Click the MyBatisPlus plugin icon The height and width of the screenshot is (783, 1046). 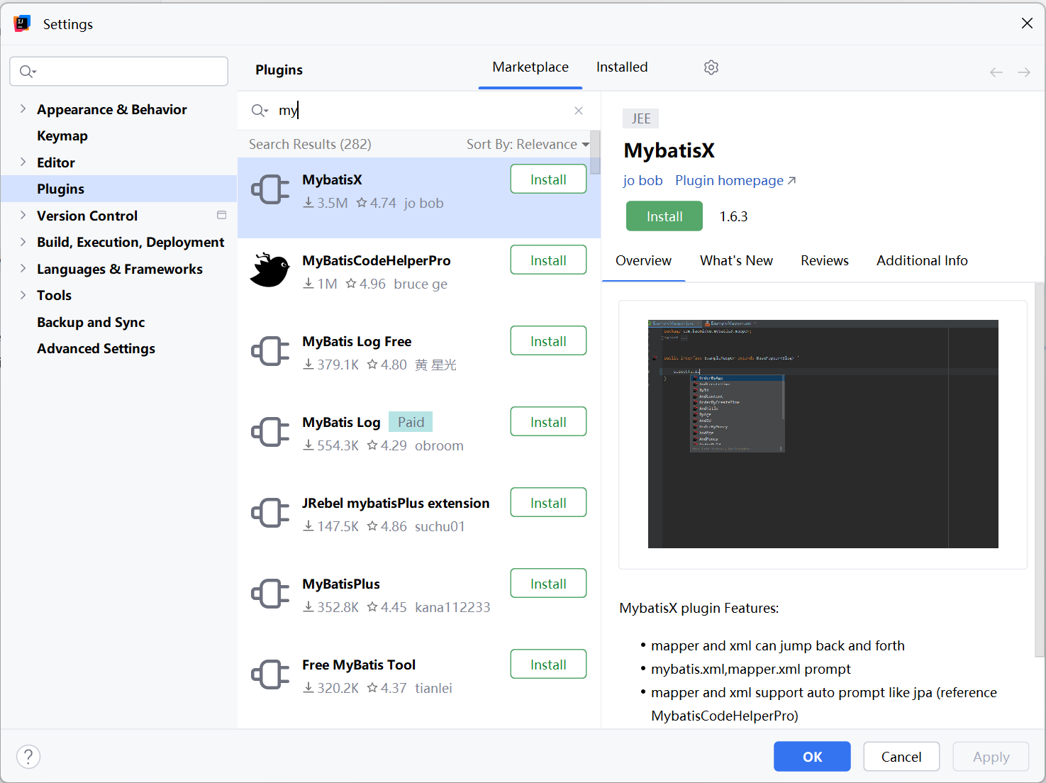[270, 594]
